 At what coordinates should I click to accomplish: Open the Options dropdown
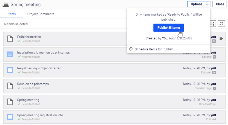(199, 4)
